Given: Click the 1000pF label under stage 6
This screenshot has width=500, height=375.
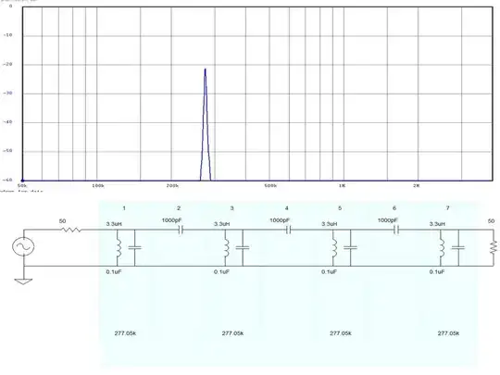Looking at the screenshot, I should (387, 220).
